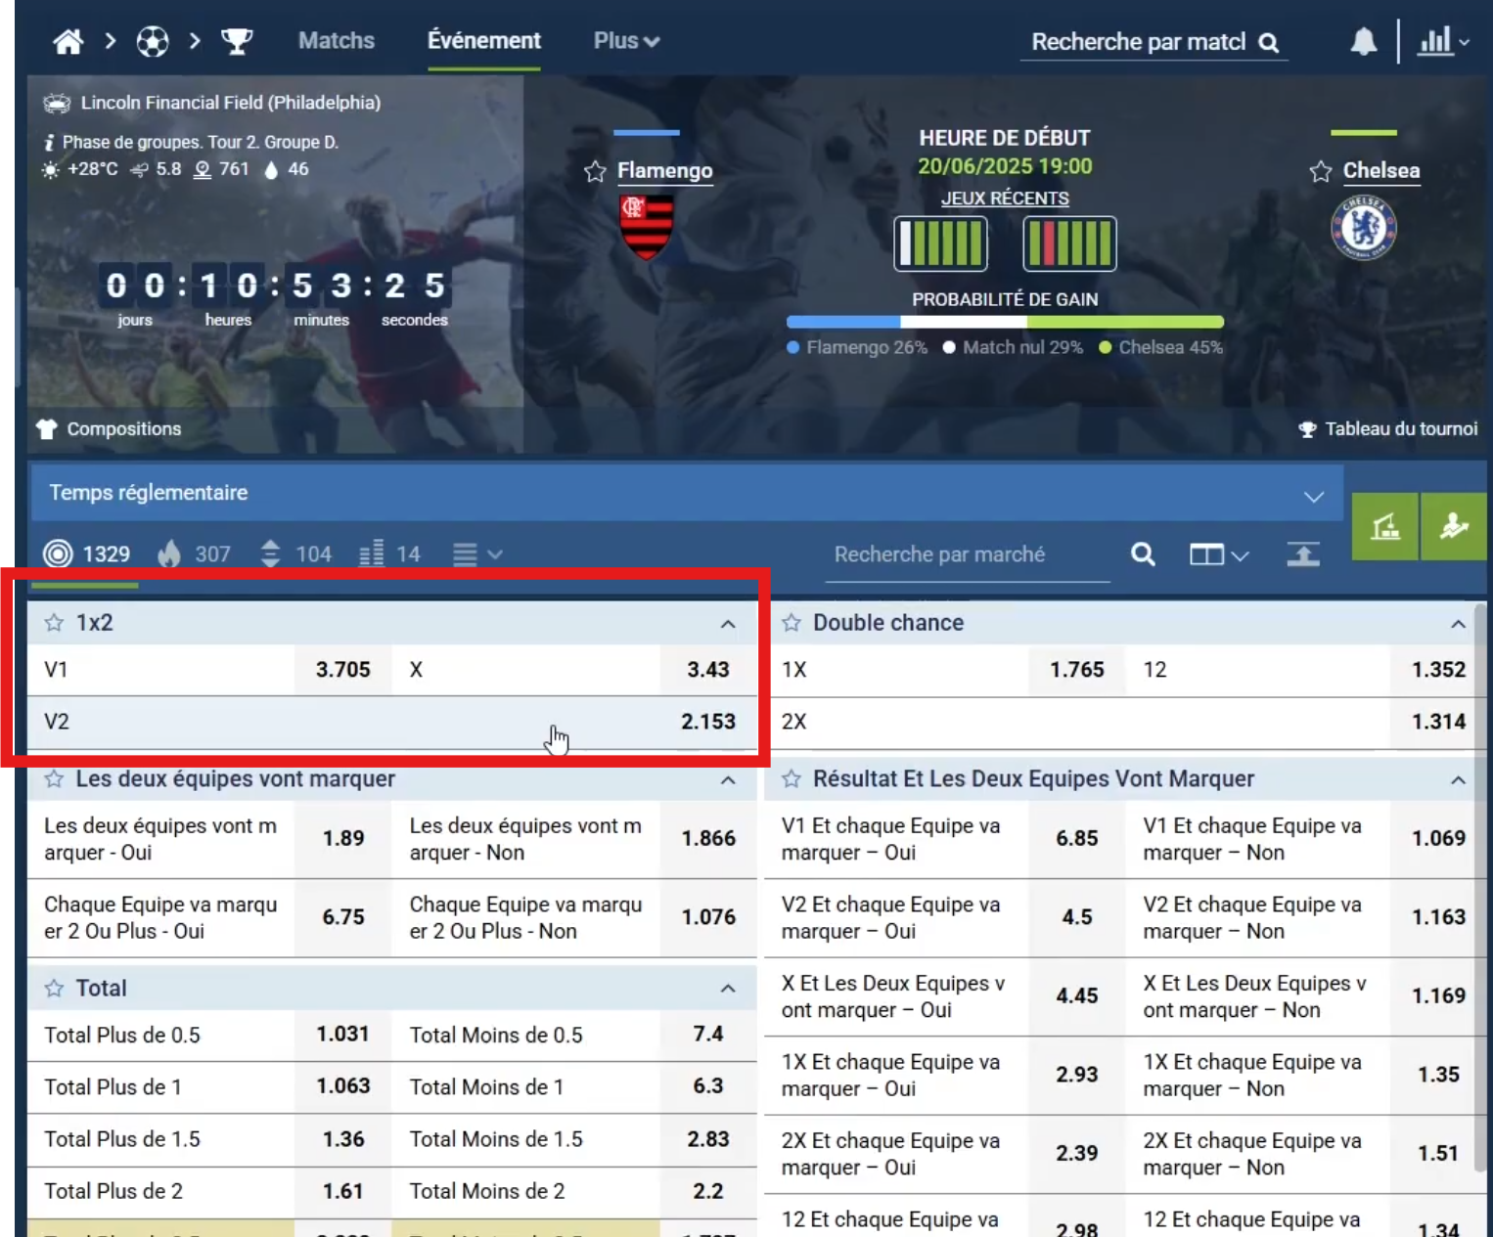Favorite the Total market star

[55, 989]
